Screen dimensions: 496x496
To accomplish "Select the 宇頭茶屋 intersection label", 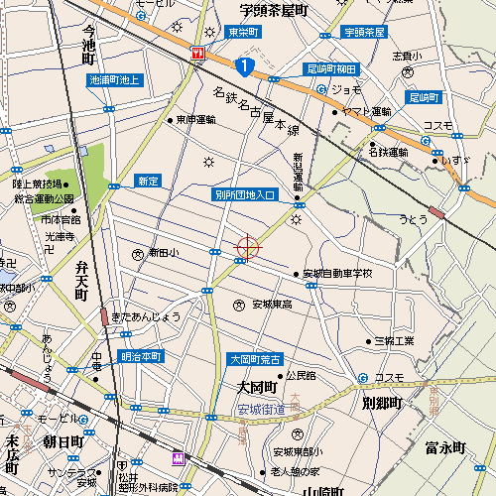I will (x=364, y=32).
